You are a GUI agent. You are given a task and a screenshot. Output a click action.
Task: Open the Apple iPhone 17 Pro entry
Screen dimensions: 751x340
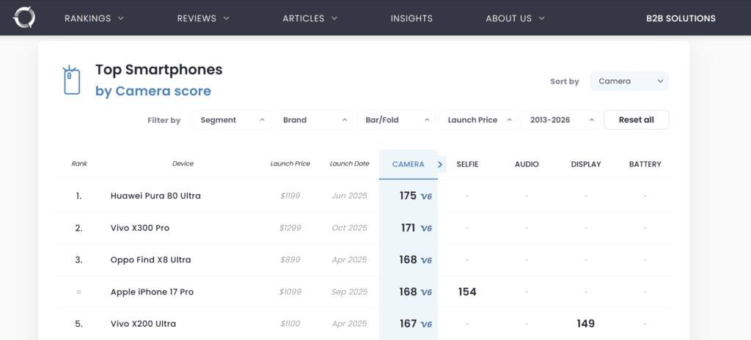[x=152, y=292]
